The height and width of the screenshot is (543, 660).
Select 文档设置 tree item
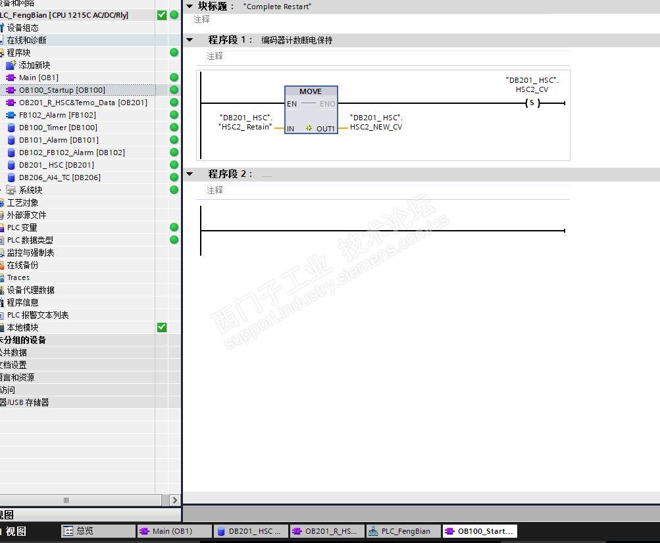(x=13, y=365)
